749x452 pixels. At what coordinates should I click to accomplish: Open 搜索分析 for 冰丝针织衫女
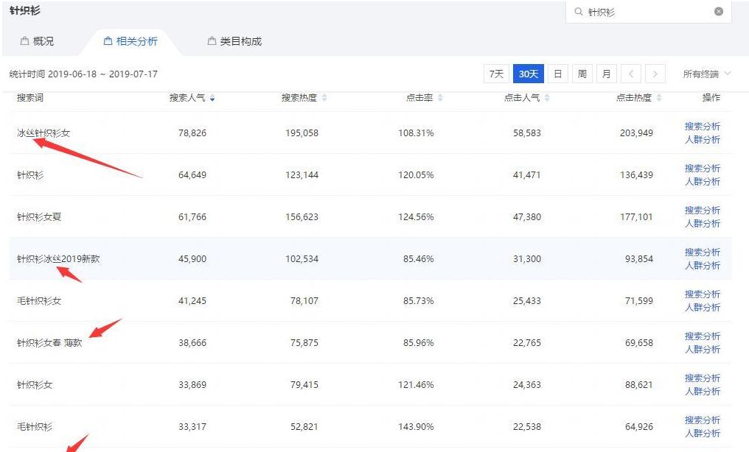703,126
